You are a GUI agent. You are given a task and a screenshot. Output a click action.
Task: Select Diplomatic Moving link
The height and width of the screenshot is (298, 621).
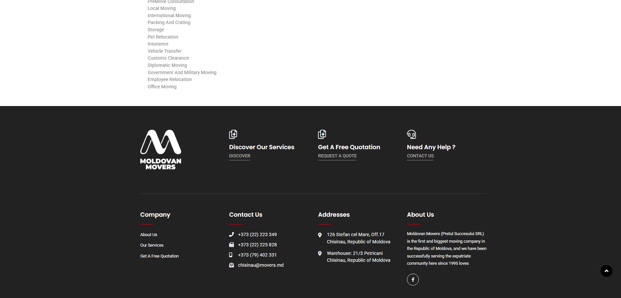click(167, 65)
